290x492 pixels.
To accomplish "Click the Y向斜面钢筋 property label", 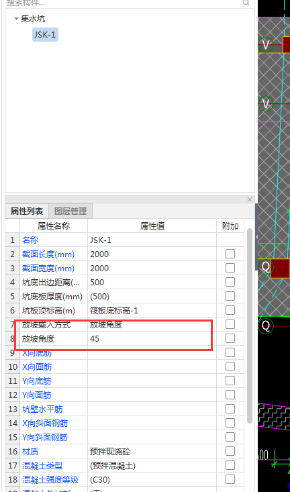I will [x=44, y=438].
